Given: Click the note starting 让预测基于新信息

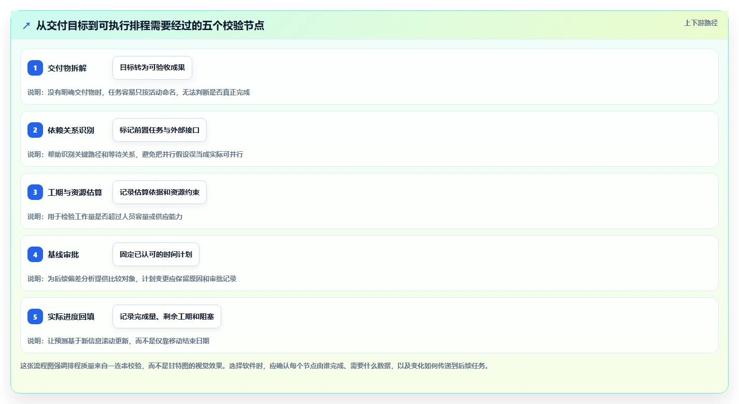Looking at the screenshot, I should pos(119,341).
